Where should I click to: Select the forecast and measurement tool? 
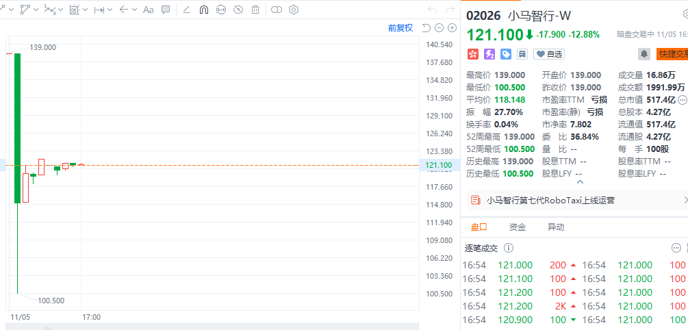coord(75,9)
